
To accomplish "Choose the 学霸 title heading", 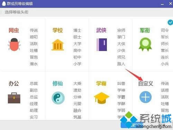I will tap(101, 83).
